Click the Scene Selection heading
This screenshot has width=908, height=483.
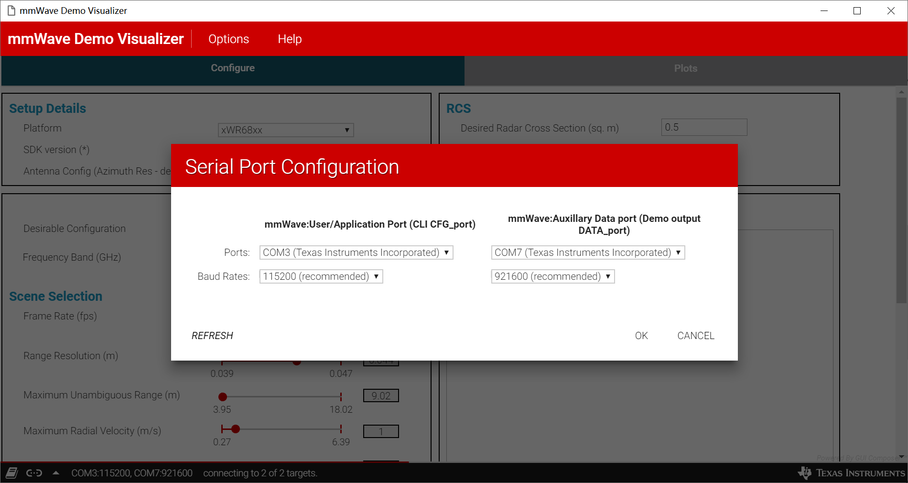56,296
